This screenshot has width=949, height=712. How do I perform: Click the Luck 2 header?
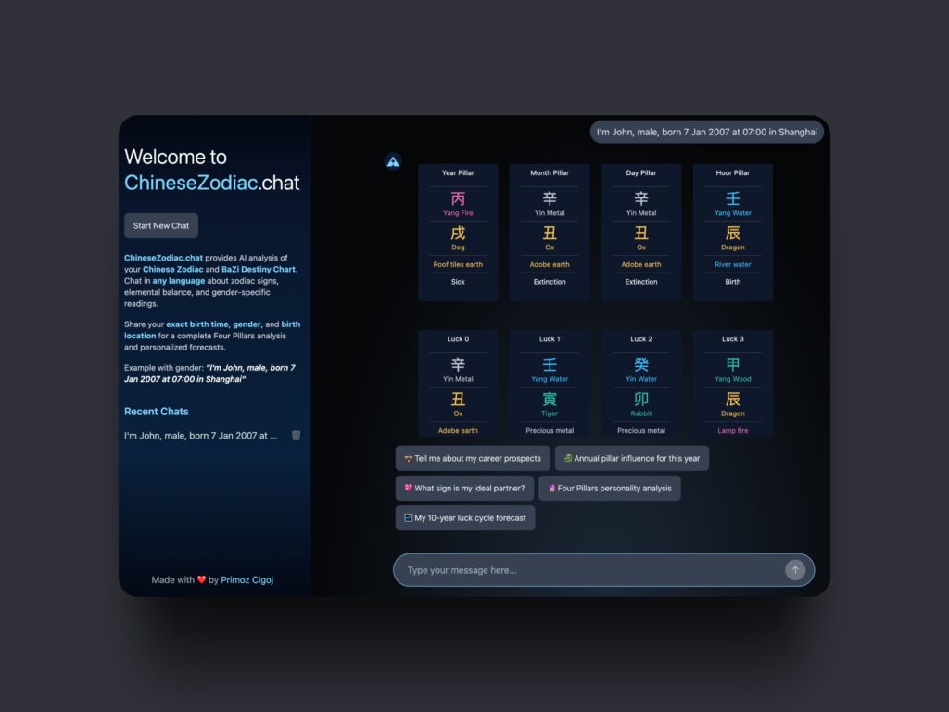641,339
